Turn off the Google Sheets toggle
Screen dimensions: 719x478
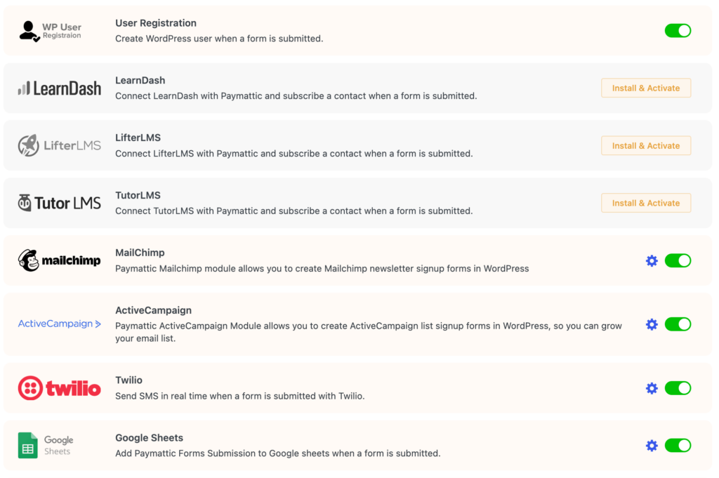[x=678, y=446]
